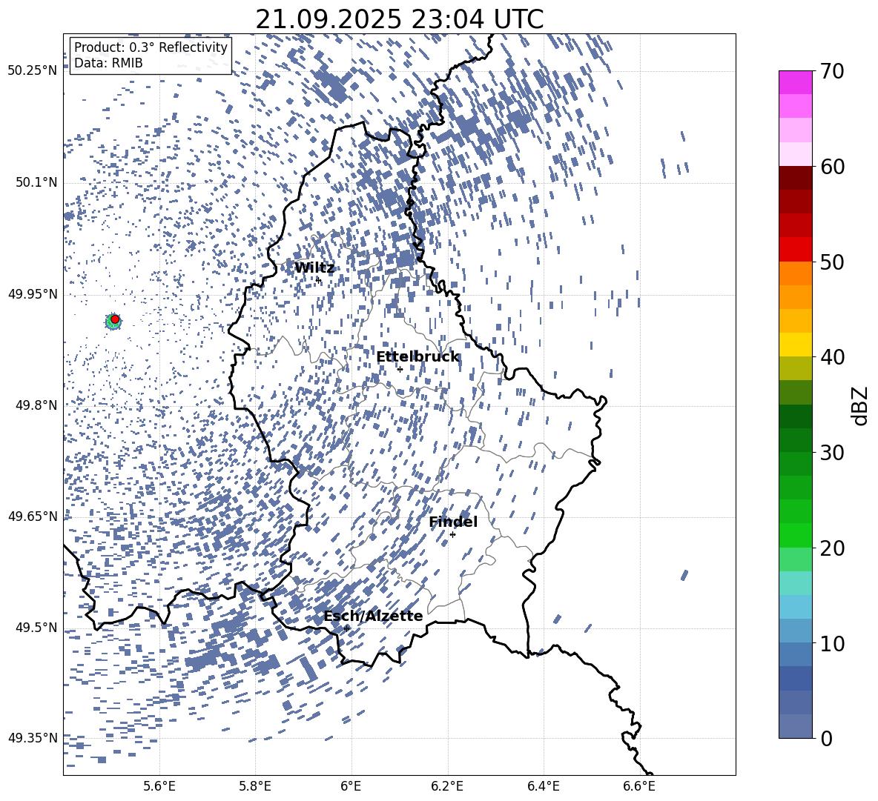Click the 50 colorbar tick label

831,262
